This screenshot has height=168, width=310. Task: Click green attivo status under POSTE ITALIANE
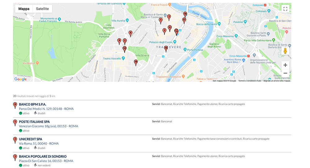point(20,130)
